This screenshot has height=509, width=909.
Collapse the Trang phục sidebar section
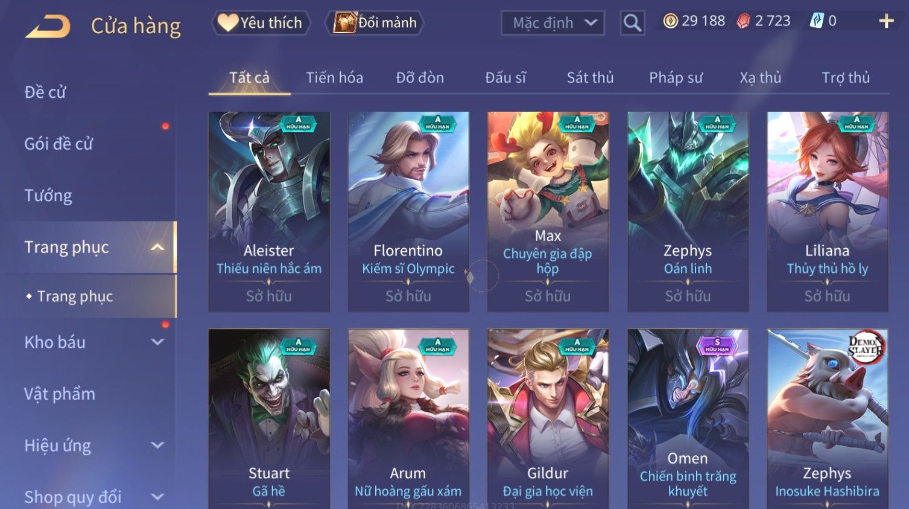(157, 247)
